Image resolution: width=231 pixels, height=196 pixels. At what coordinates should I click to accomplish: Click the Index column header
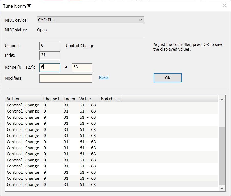point(70,99)
